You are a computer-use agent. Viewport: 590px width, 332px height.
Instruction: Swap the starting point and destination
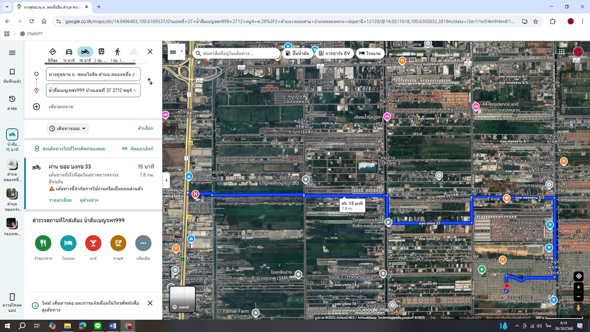[x=150, y=82]
